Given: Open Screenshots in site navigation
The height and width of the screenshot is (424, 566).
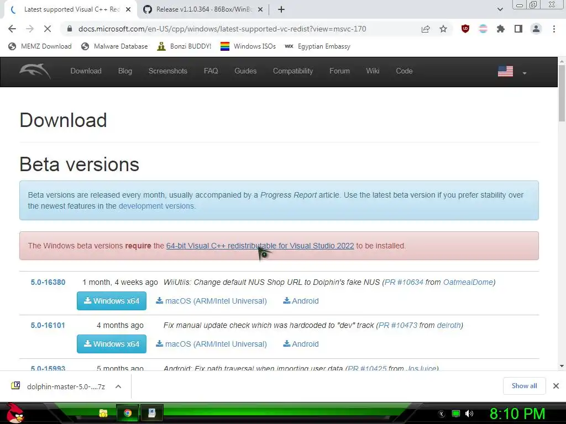Looking at the screenshot, I should 168,71.
